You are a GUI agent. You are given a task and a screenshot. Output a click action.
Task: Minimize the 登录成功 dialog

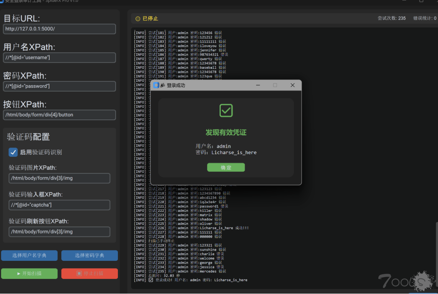pos(258,85)
